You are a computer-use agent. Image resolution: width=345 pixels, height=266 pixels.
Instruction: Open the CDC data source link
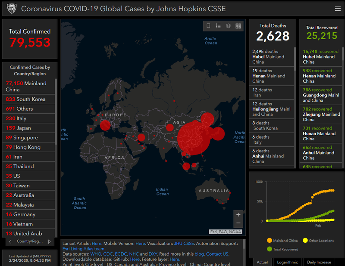(108, 254)
